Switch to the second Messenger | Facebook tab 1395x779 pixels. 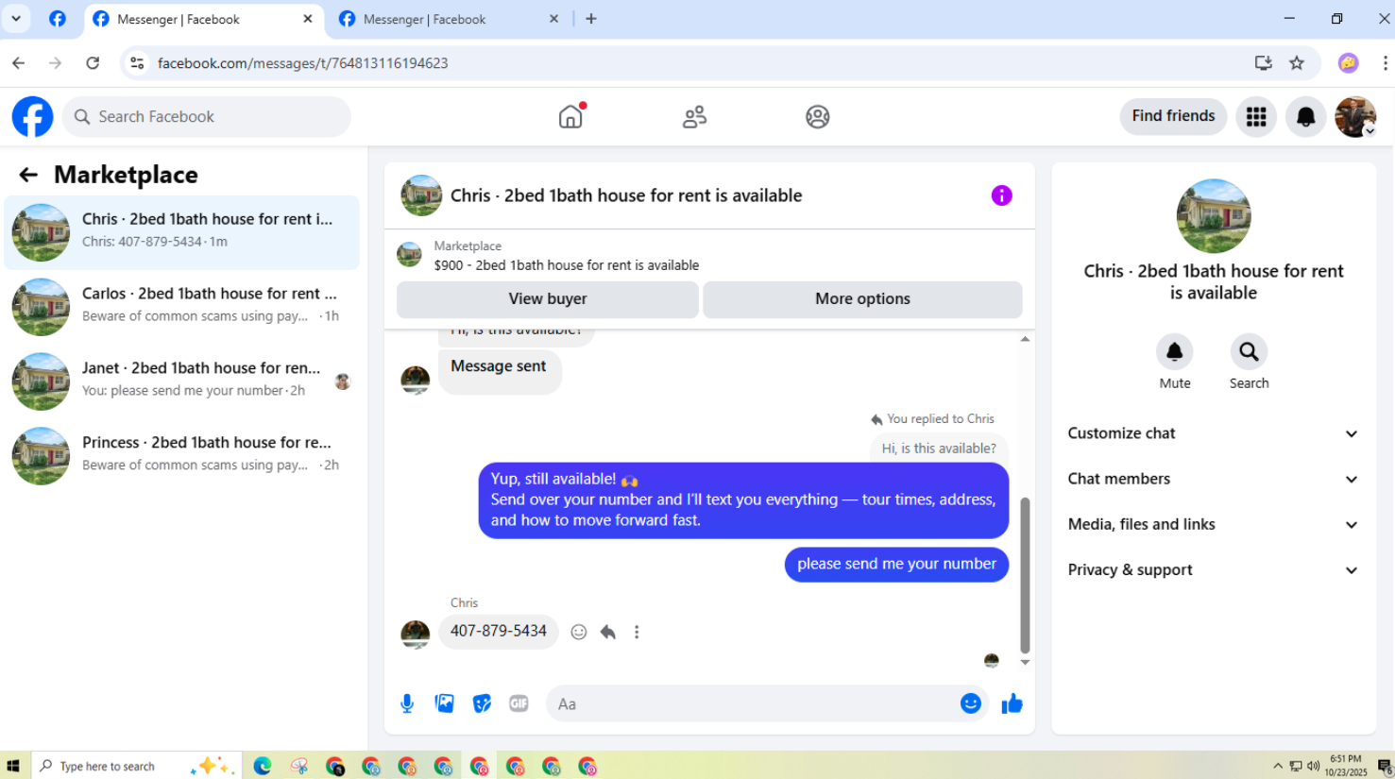pyautogui.click(x=448, y=19)
